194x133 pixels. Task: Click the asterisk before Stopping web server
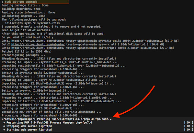(x=4, y=126)
